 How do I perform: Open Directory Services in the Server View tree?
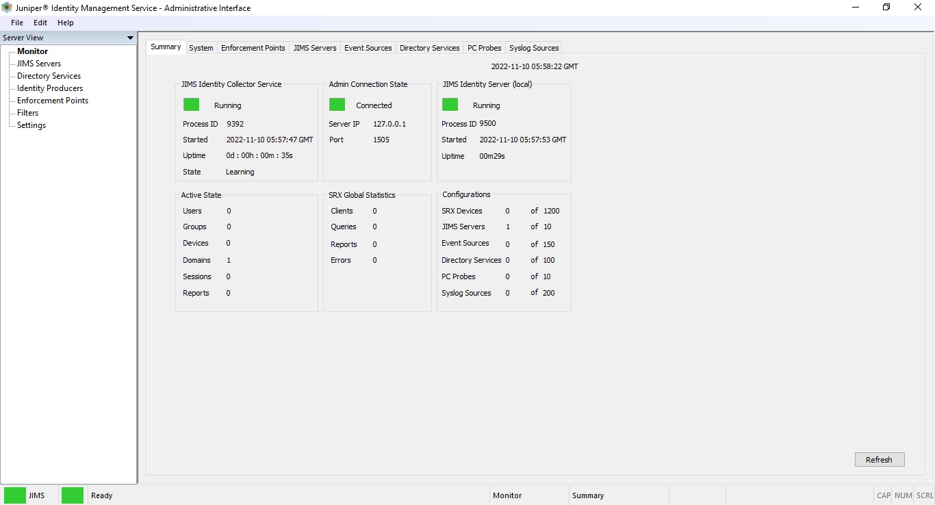(49, 76)
